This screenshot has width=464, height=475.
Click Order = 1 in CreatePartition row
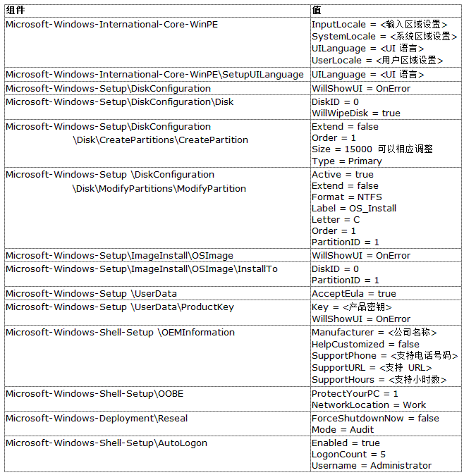334,138
